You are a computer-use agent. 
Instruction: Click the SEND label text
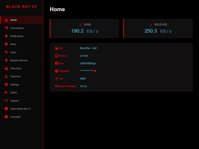click(87, 25)
